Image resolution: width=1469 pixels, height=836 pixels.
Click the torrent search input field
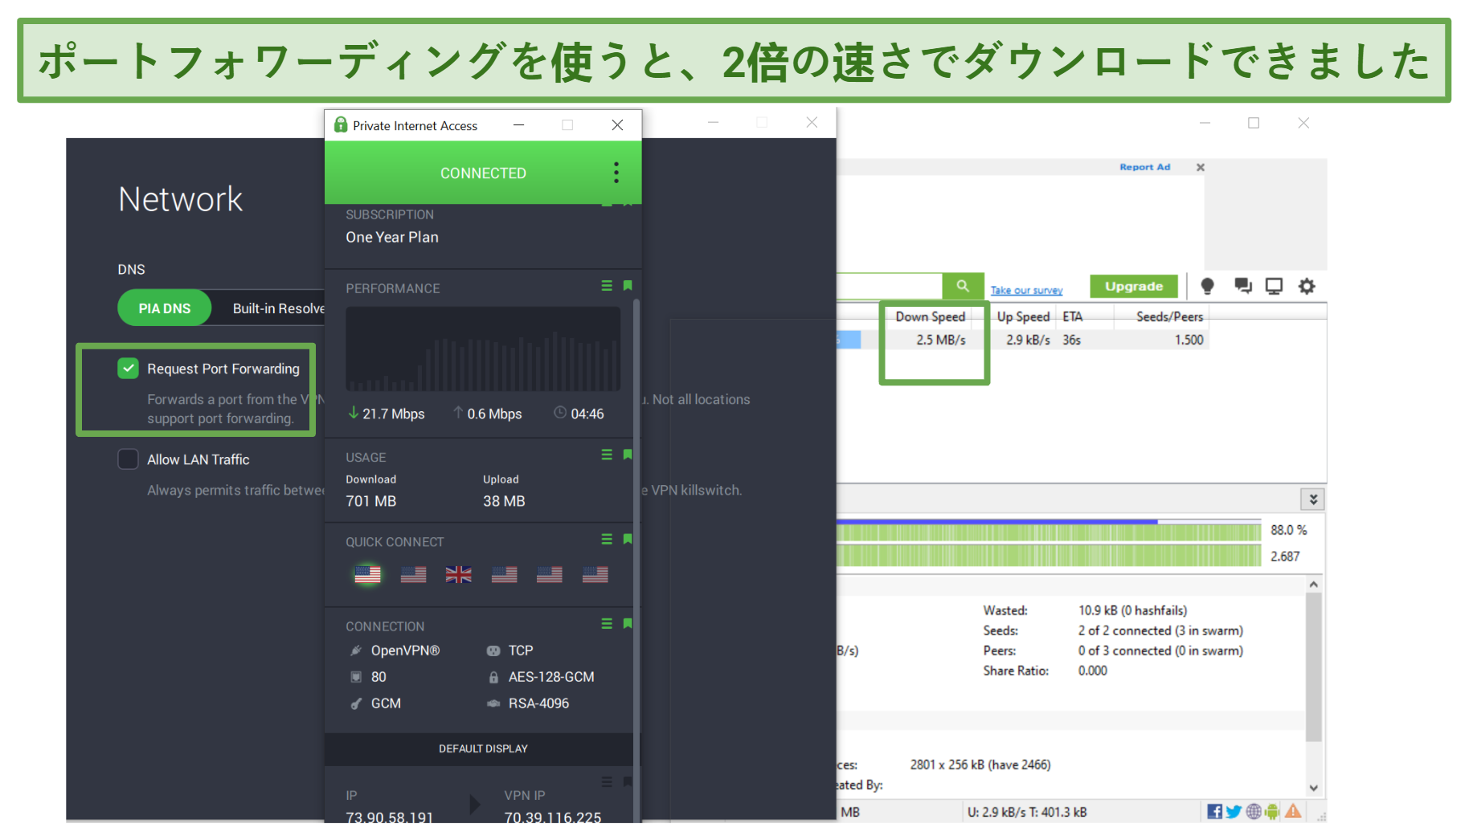(889, 286)
